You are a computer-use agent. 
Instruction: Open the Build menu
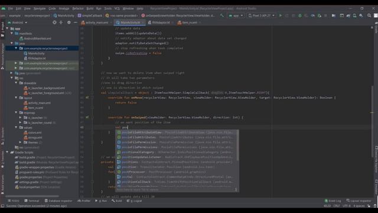tap(90, 8)
